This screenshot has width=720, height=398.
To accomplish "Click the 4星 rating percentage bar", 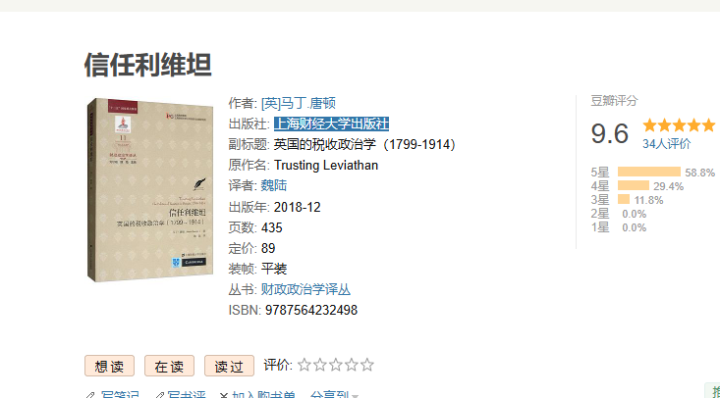I will tap(634, 185).
